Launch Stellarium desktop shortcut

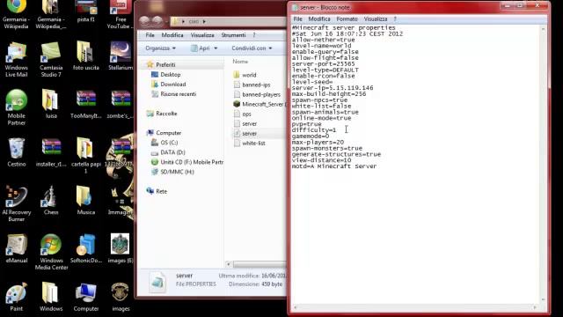tap(121, 55)
